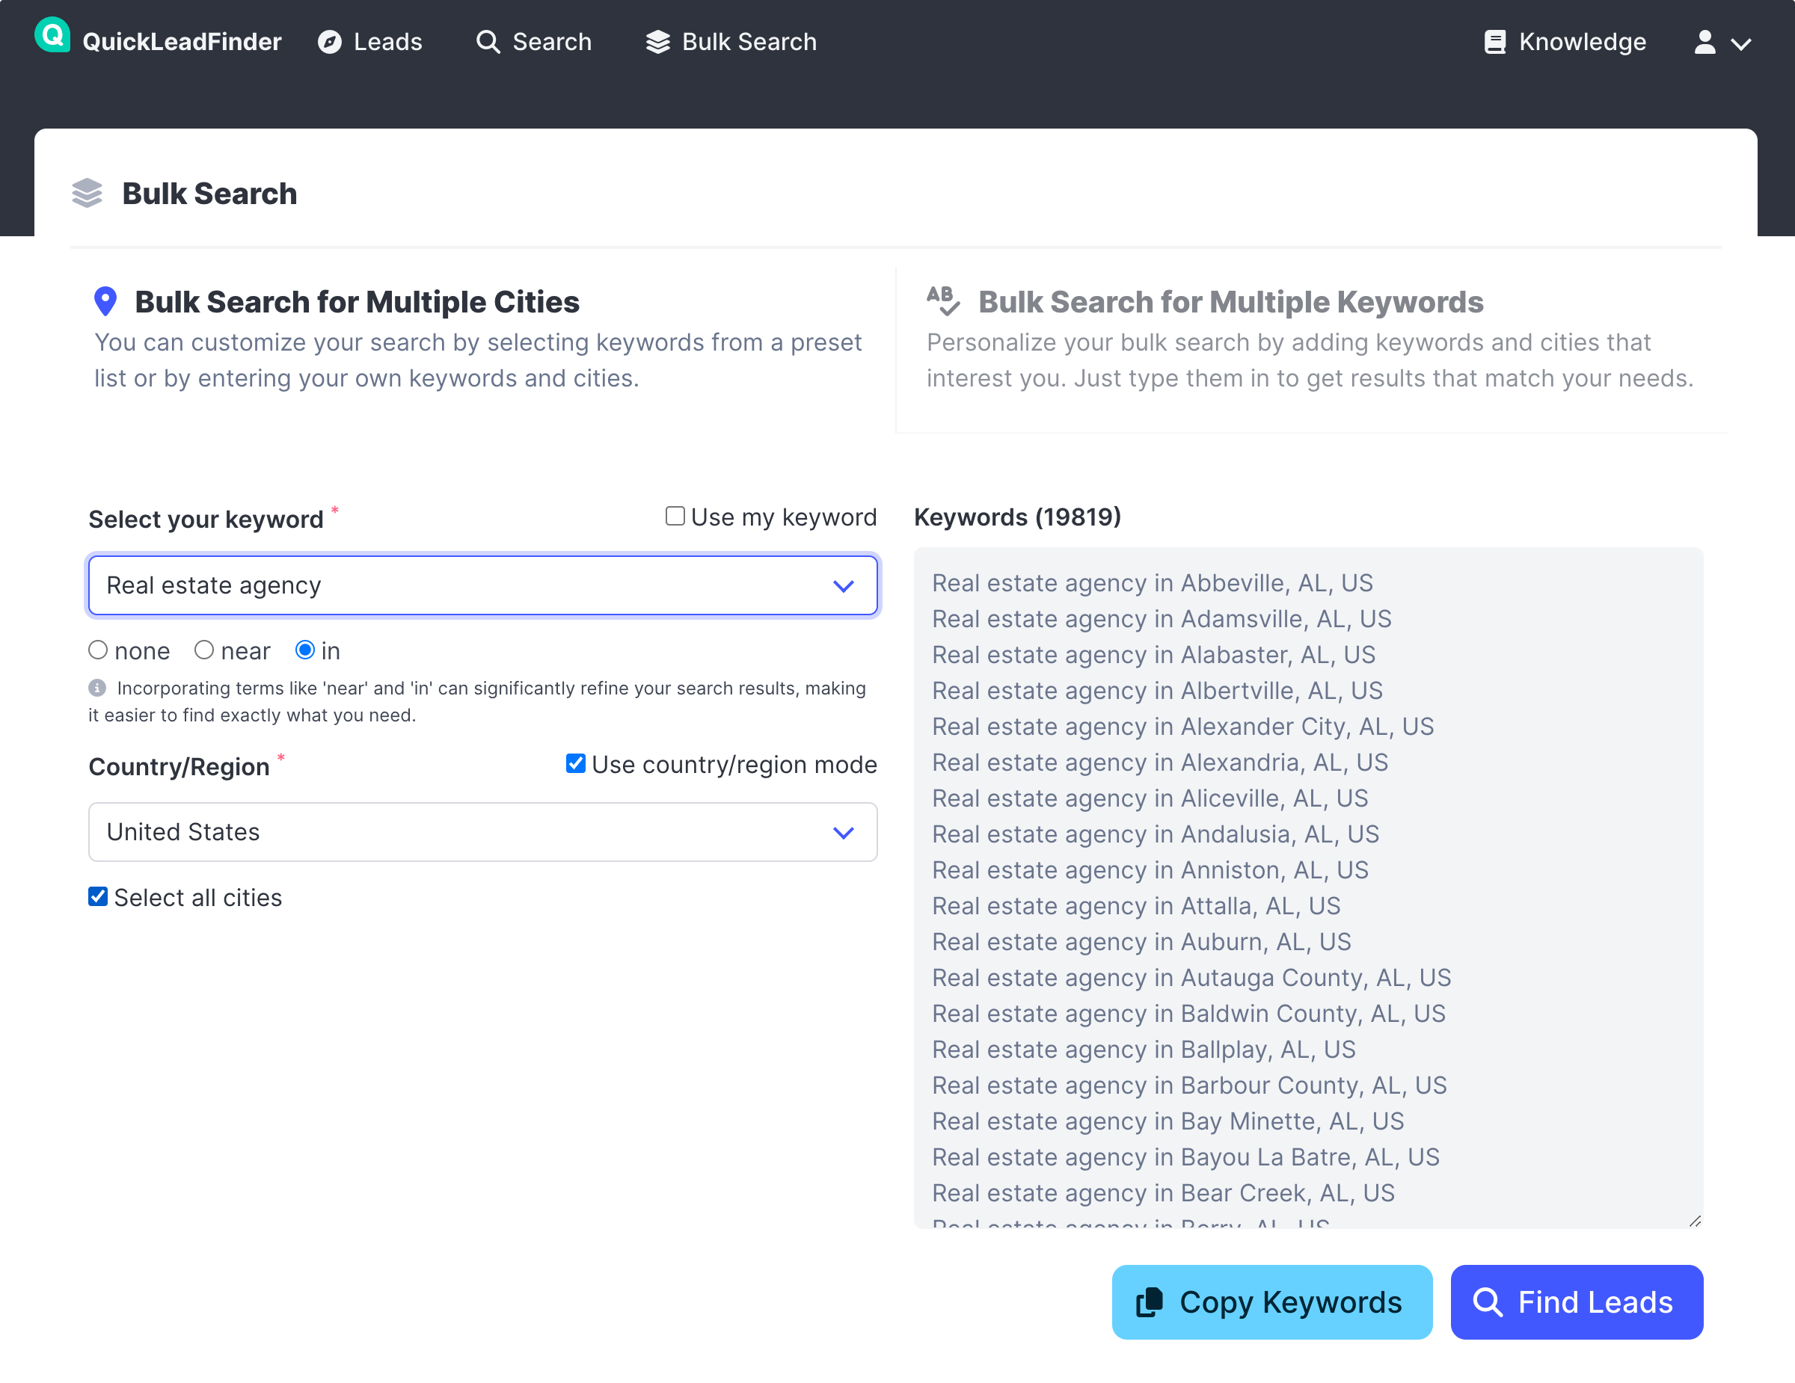Click the user profile icon
The image size is (1795, 1383).
click(x=1704, y=42)
